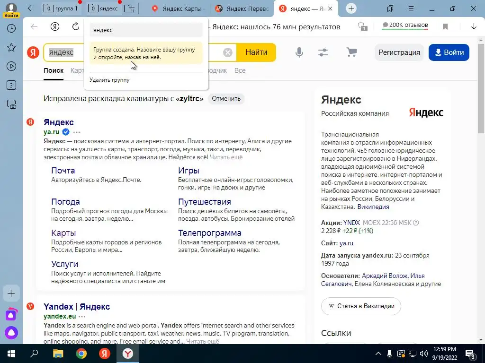This screenshot has width=485, height=363.
Task: Clear search field with X icon
Action: pyautogui.click(x=228, y=52)
